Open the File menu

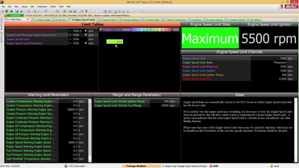tap(3, 7)
